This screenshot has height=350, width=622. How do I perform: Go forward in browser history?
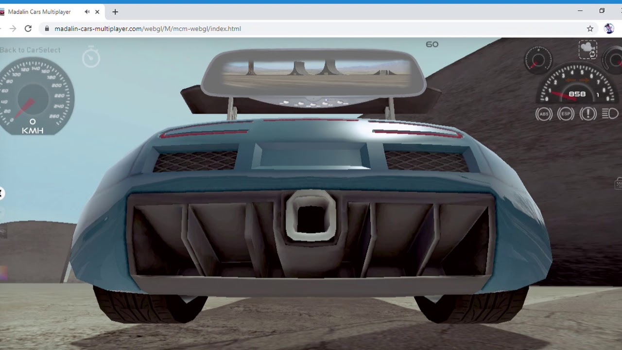pos(13,29)
